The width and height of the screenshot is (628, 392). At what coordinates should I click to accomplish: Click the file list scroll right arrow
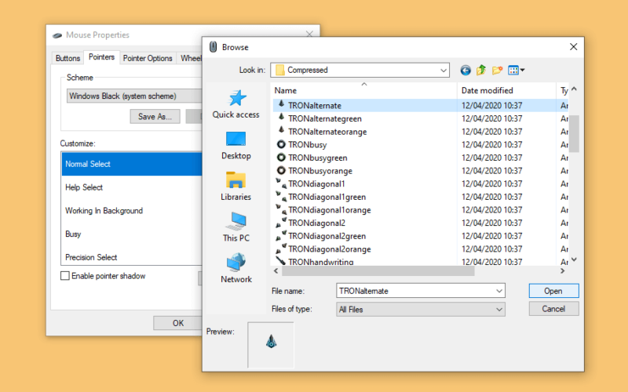562,270
